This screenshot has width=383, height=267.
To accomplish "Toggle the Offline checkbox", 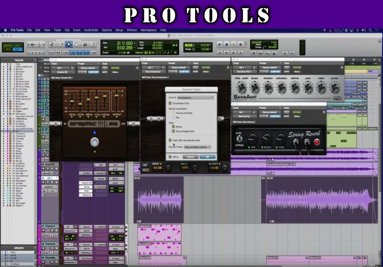I will point(170,157).
